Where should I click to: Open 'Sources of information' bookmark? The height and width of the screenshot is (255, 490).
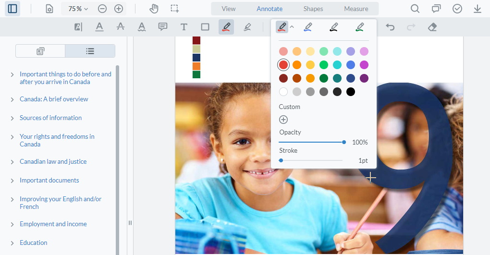[50, 118]
